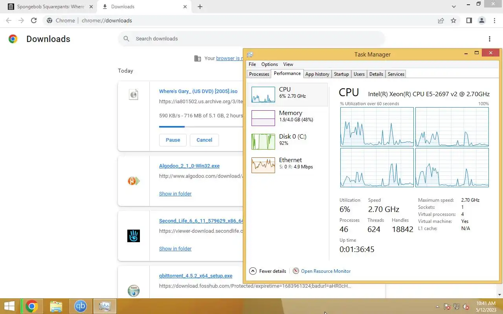Click the Algodoo installer file icon

134,181
